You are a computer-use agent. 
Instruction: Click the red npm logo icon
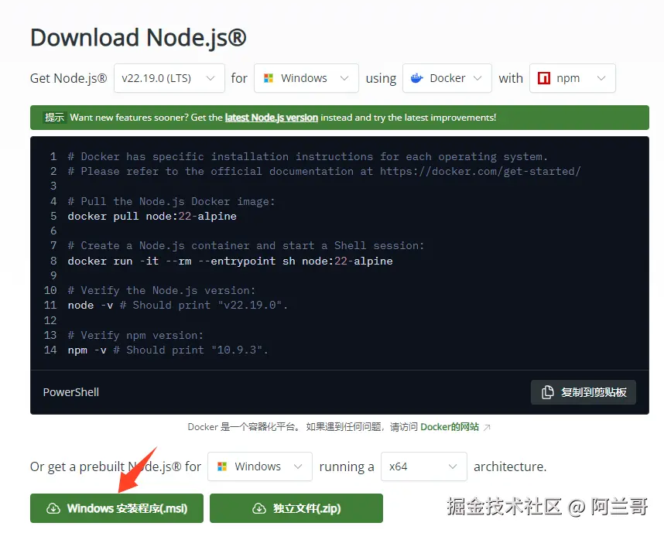click(544, 78)
